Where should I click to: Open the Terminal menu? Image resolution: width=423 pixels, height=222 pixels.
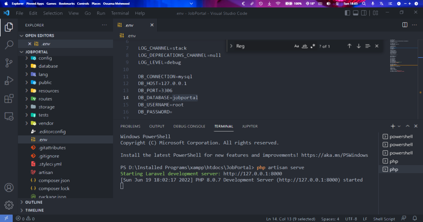[x=120, y=13]
